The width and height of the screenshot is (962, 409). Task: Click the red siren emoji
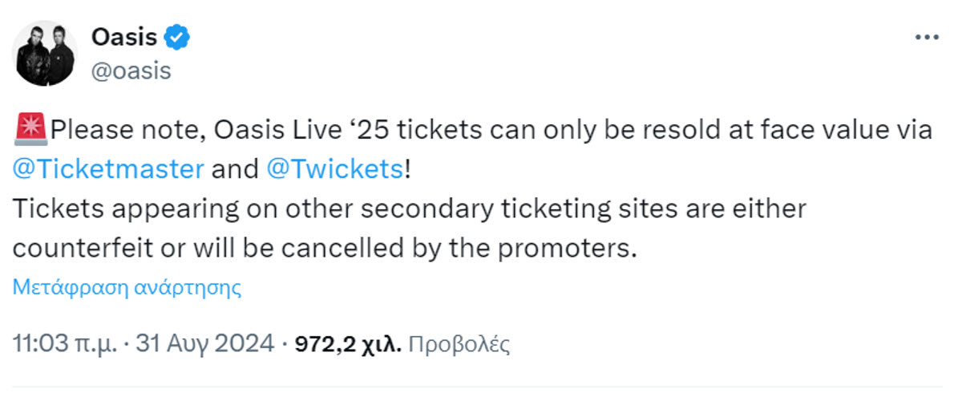point(30,130)
